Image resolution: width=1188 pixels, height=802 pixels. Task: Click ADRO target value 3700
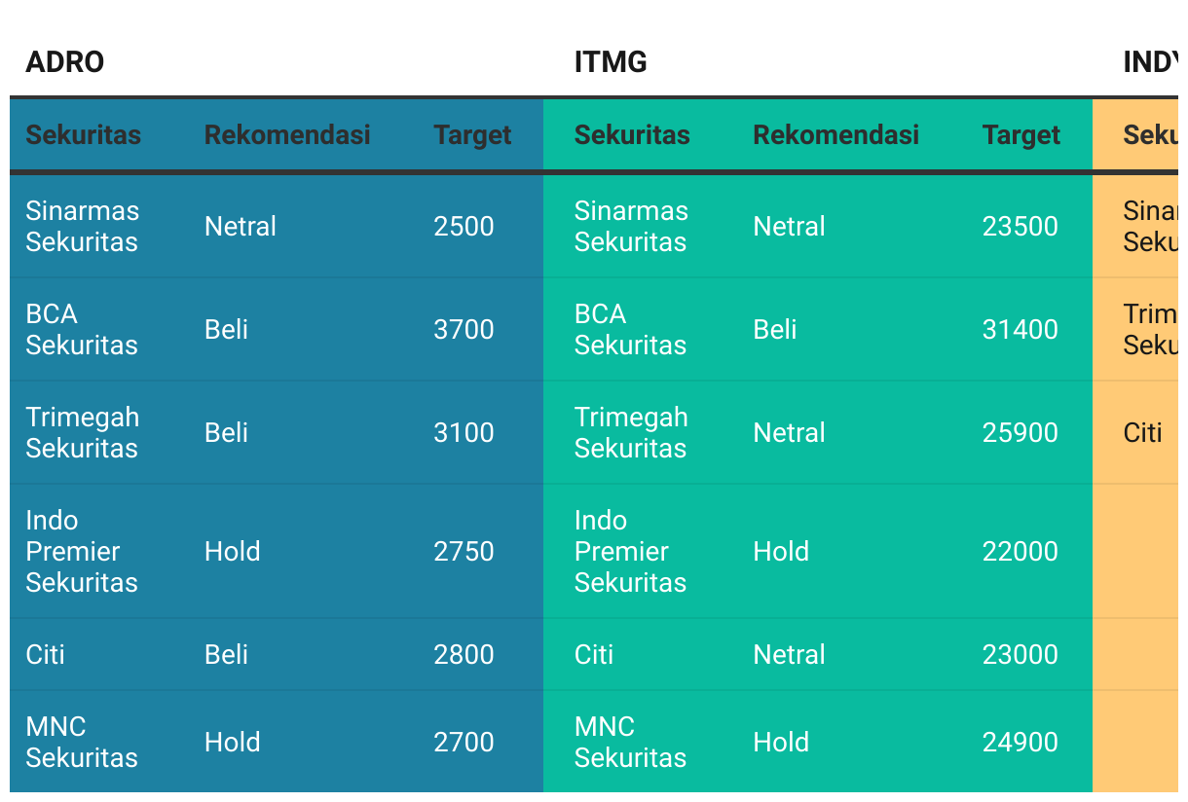click(464, 329)
